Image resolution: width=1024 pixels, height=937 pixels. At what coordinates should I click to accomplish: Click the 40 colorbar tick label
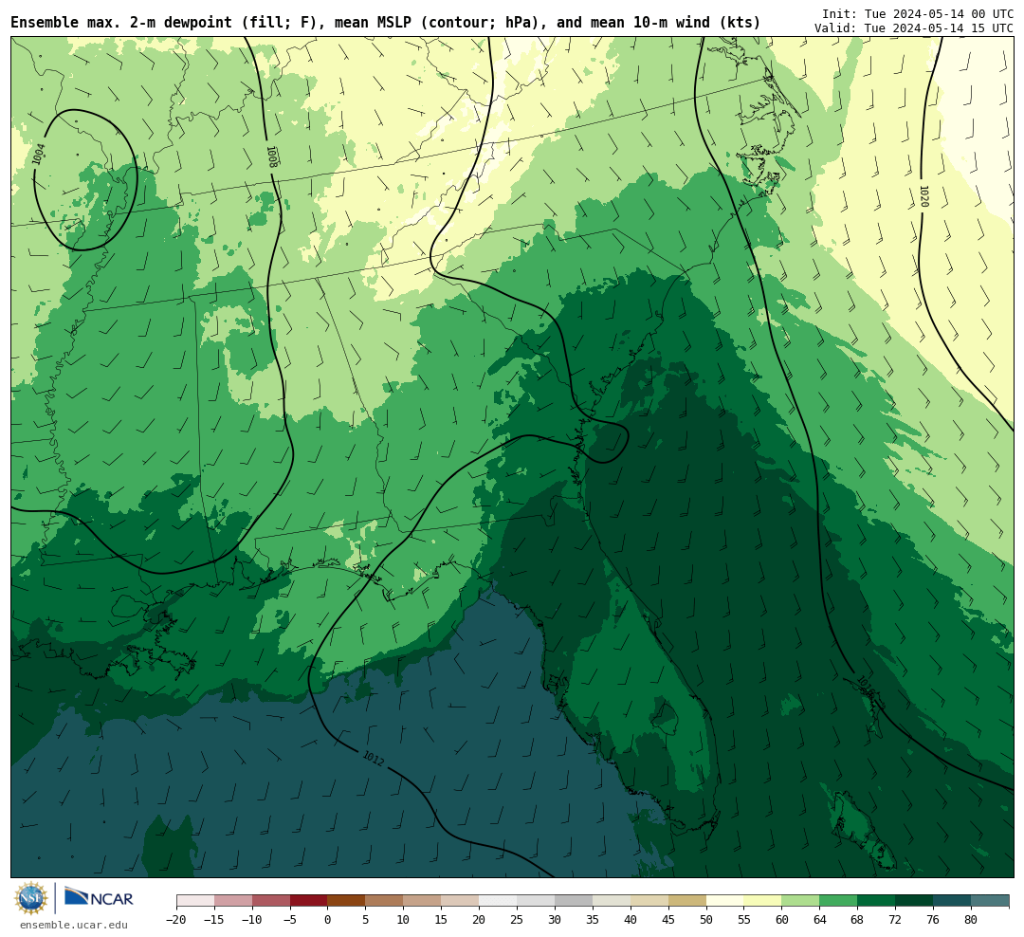tap(631, 919)
